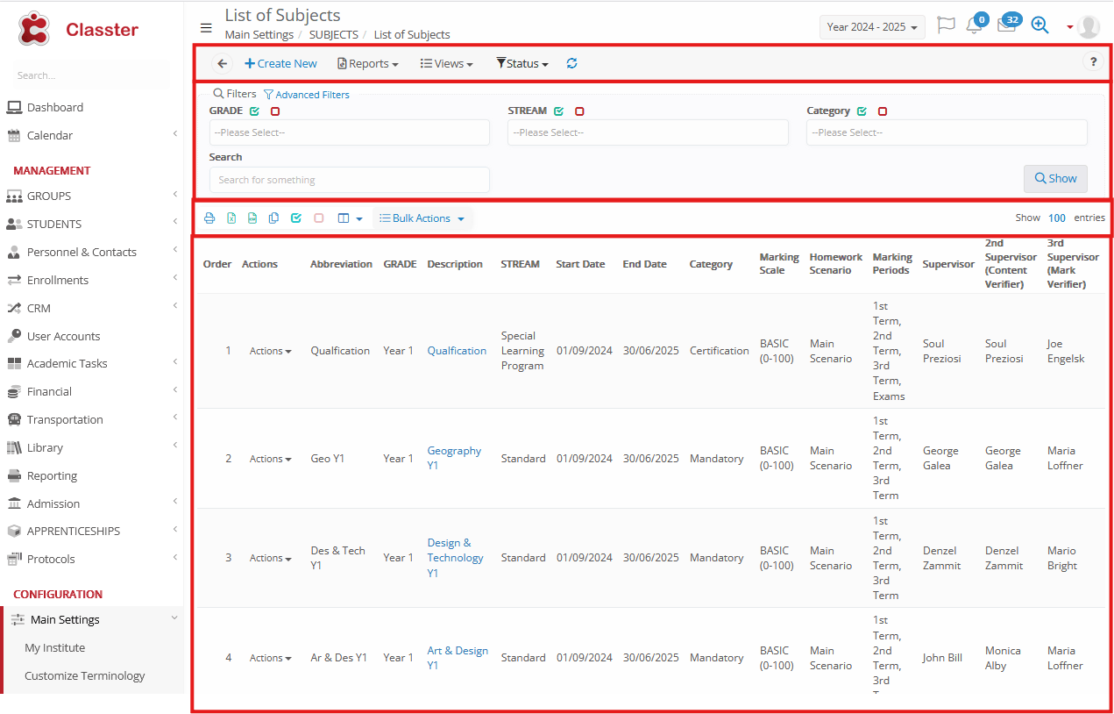Open the Year 2024 - 2025 dropdown
Screen dimensions: 1114x714
click(872, 27)
